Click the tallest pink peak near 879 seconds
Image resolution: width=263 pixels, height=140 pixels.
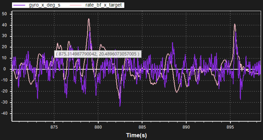89,19
